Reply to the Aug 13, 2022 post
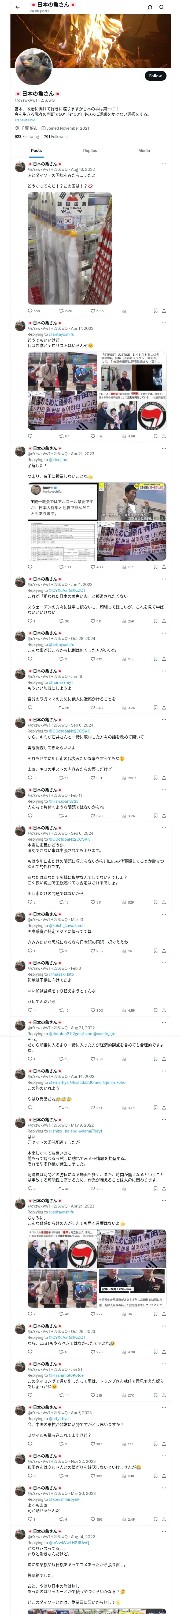 (x=30, y=311)
